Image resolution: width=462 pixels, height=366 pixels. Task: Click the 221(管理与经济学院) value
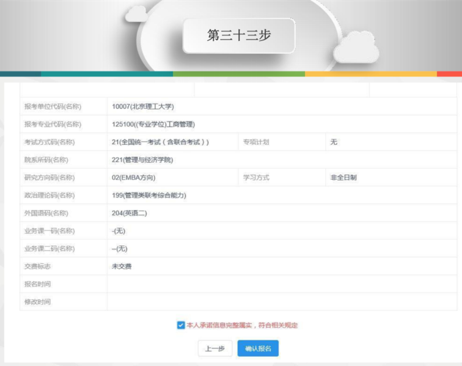click(x=142, y=159)
